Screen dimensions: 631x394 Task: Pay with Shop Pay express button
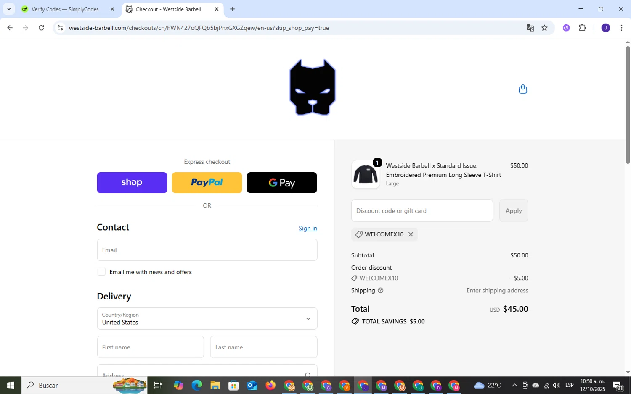tap(132, 183)
